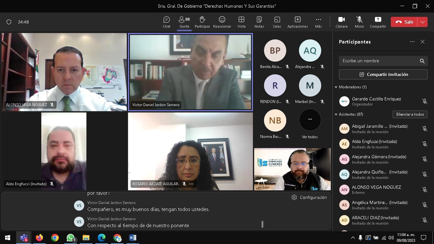The height and width of the screenshot is (244, 434).
Task: Click the Silenciar a todos button
Action: pyautogui.click(x=410, y=114)
